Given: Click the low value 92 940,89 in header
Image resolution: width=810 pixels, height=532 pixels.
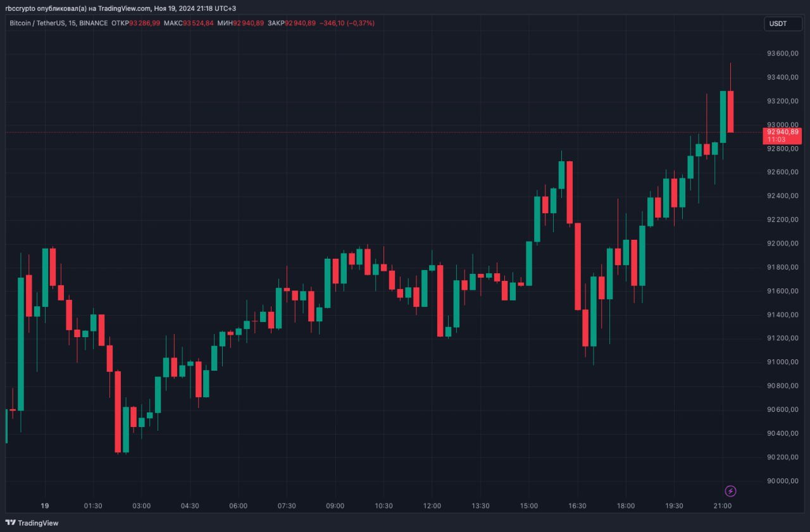Looking at the screenshot, I should tap(249, 23).
